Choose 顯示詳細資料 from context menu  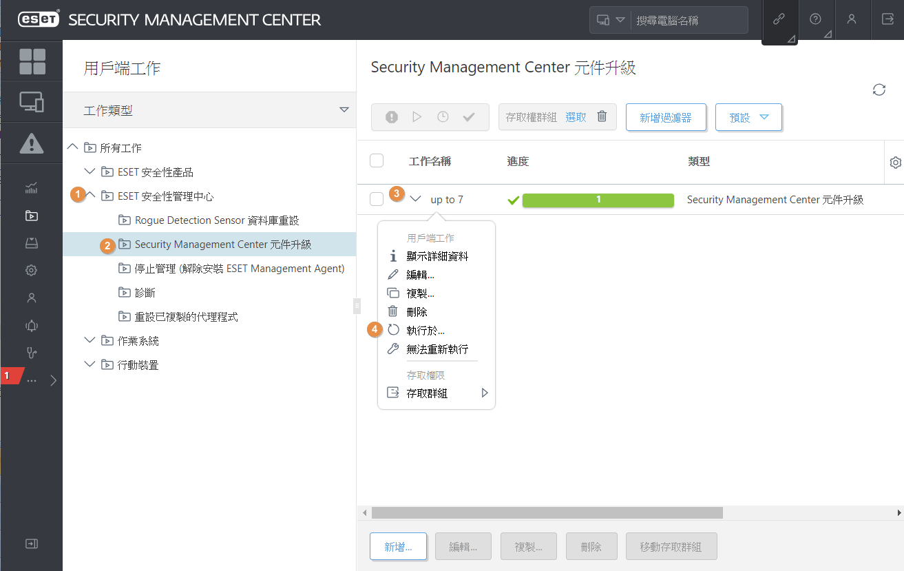[437, 256]
